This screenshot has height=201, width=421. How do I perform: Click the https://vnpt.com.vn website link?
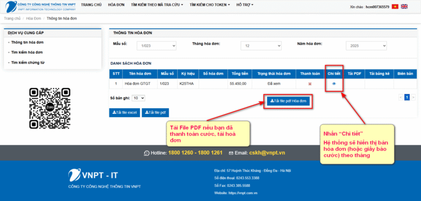[243, 193]
